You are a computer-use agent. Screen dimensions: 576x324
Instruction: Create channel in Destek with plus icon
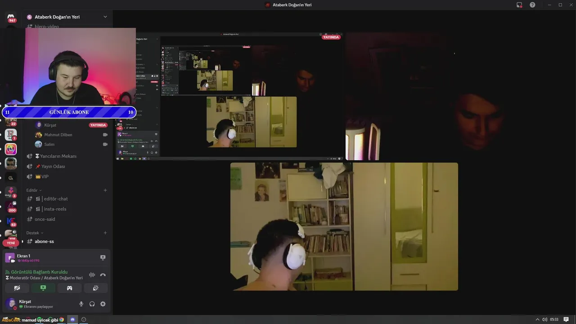105,233
